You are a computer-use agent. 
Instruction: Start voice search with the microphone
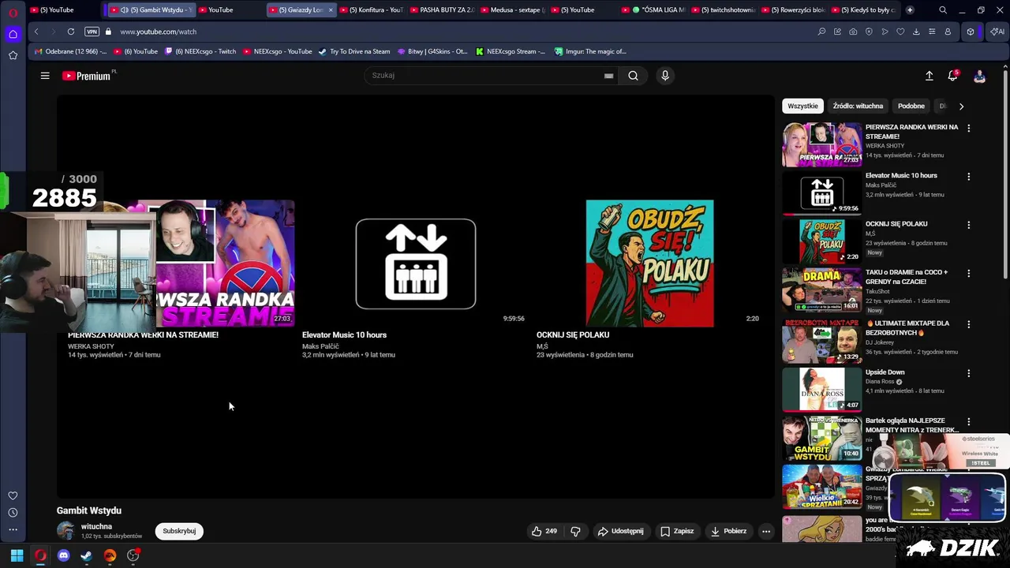click(665, 76)
